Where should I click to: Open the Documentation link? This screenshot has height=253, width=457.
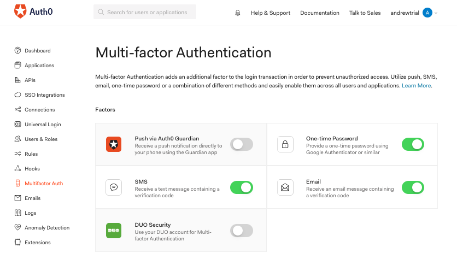pyautogui.click(x=320, y=13)
